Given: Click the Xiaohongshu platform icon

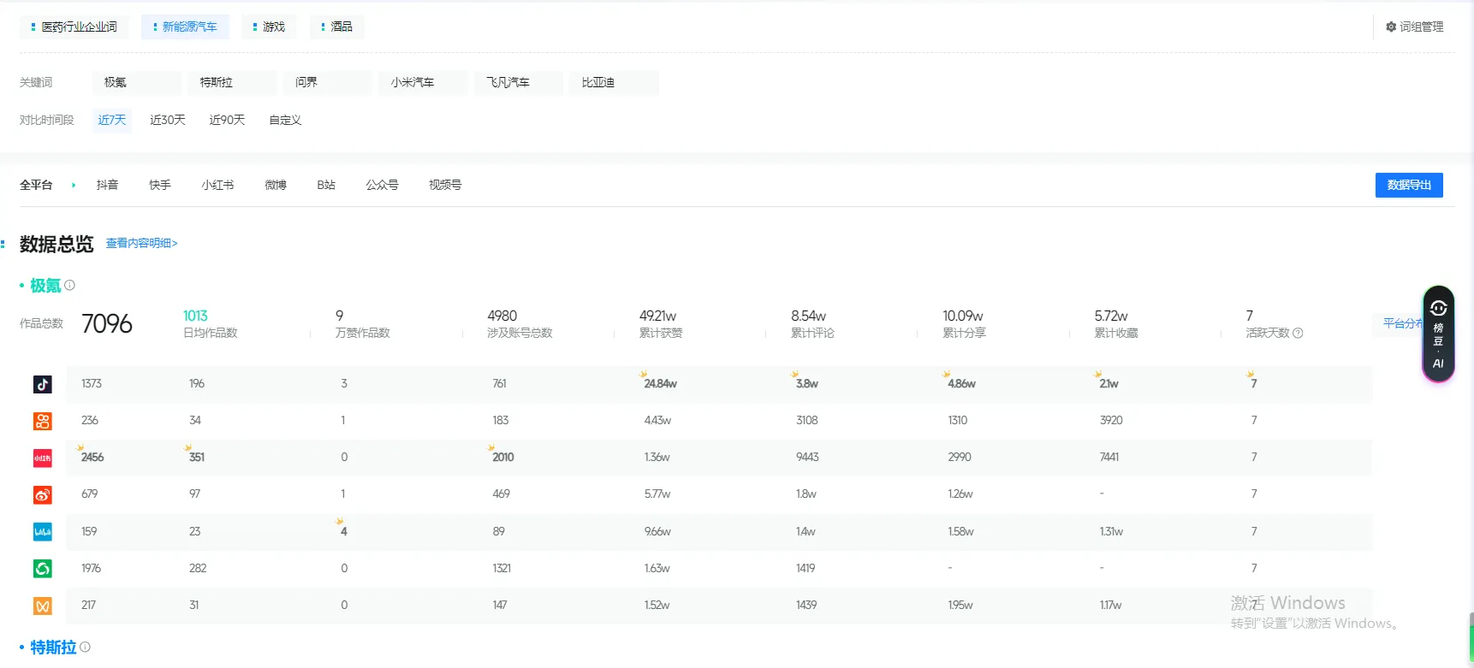Looking at the screenshot, I should (43, 458).
